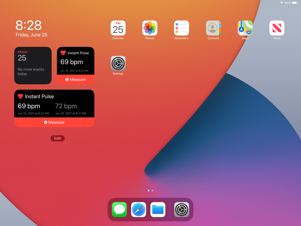Open the Friday 25 calendar widget
This screenshot has height=226, width=301.
(33, 65)
